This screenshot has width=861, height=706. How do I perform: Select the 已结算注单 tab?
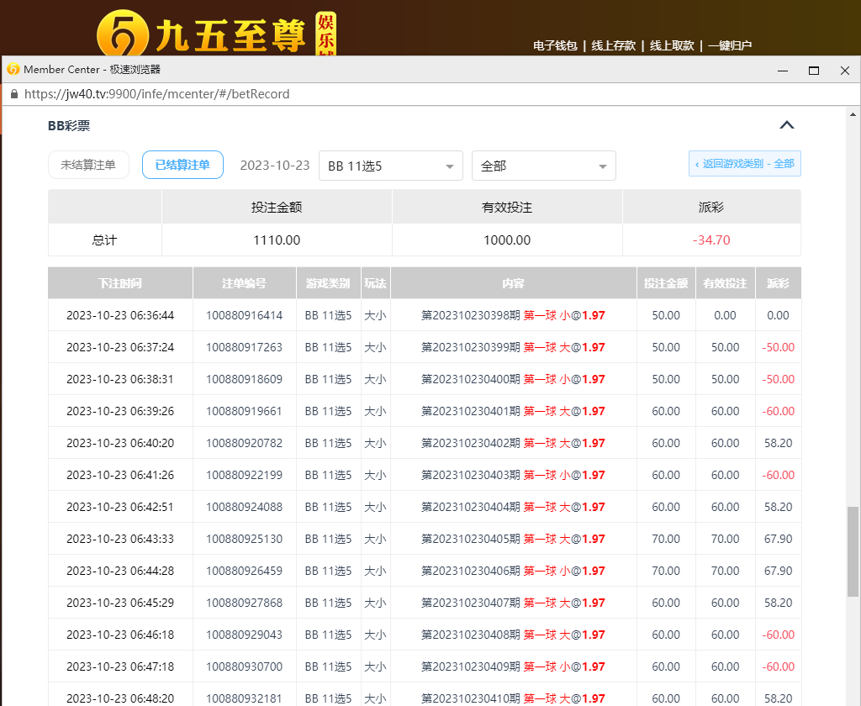click(182, 165)
